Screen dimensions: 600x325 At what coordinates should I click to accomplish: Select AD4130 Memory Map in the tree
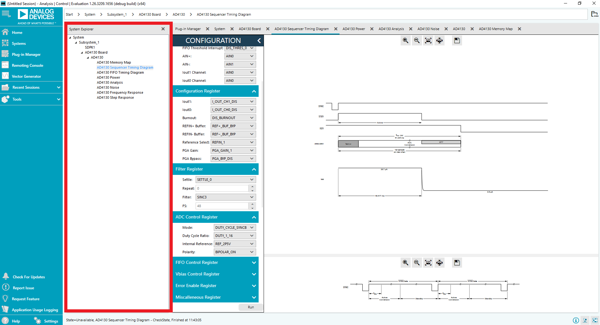pos(114,62)
